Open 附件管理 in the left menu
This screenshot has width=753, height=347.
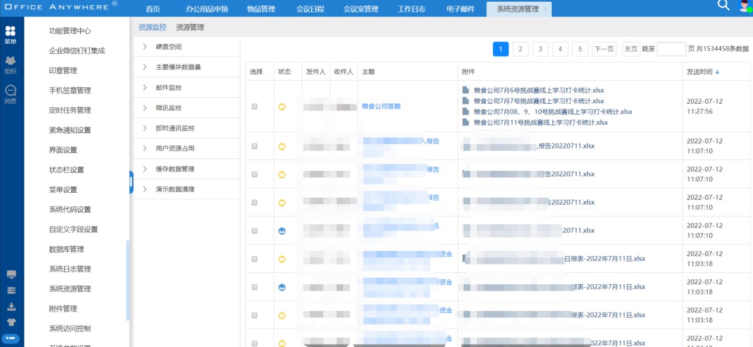(63, 309)
